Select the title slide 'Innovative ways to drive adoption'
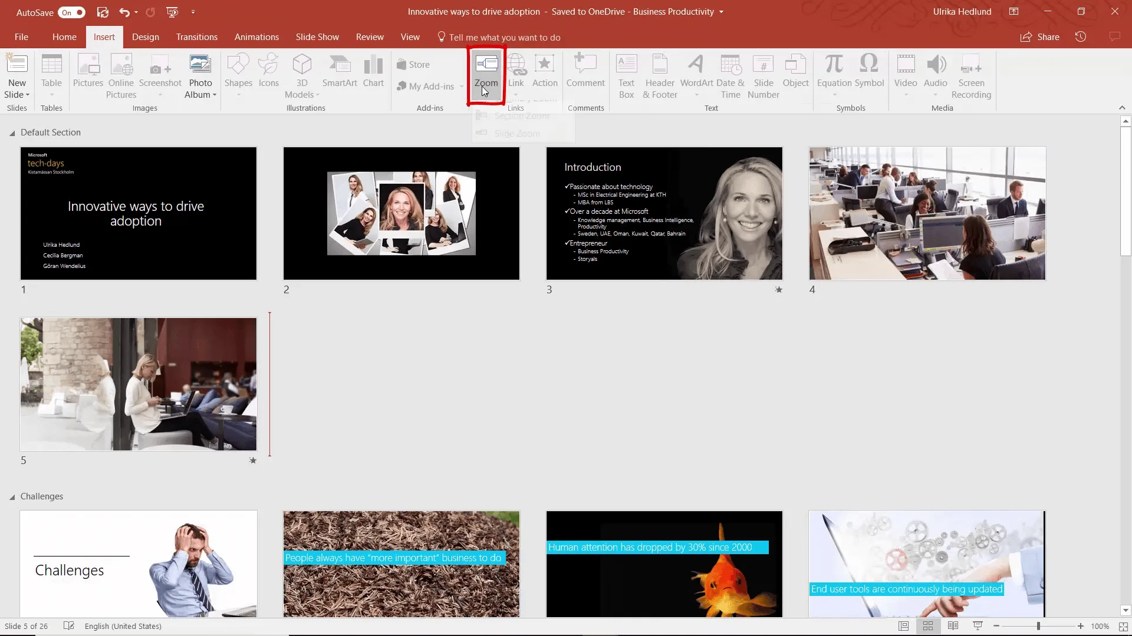The image size is (1132, 636). (x=139, y=213)
